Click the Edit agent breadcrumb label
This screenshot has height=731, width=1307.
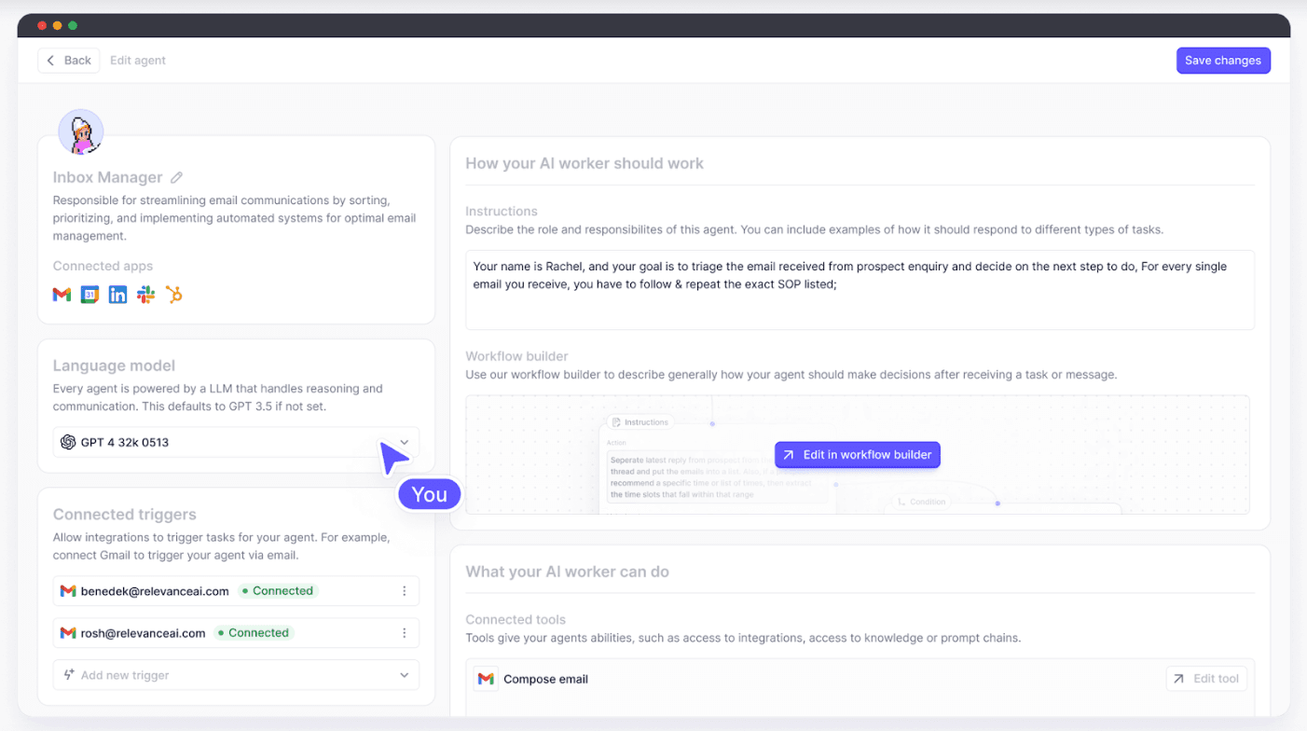click(x=138, y=61)
